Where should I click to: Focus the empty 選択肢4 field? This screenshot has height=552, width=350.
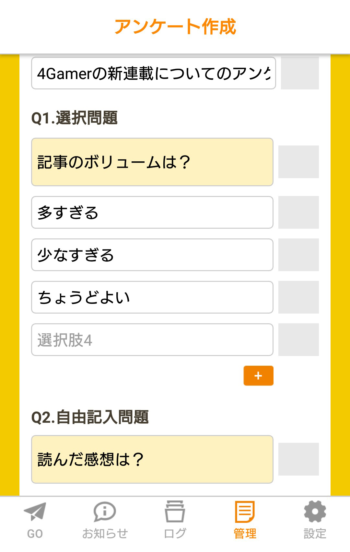coord(152,340)
